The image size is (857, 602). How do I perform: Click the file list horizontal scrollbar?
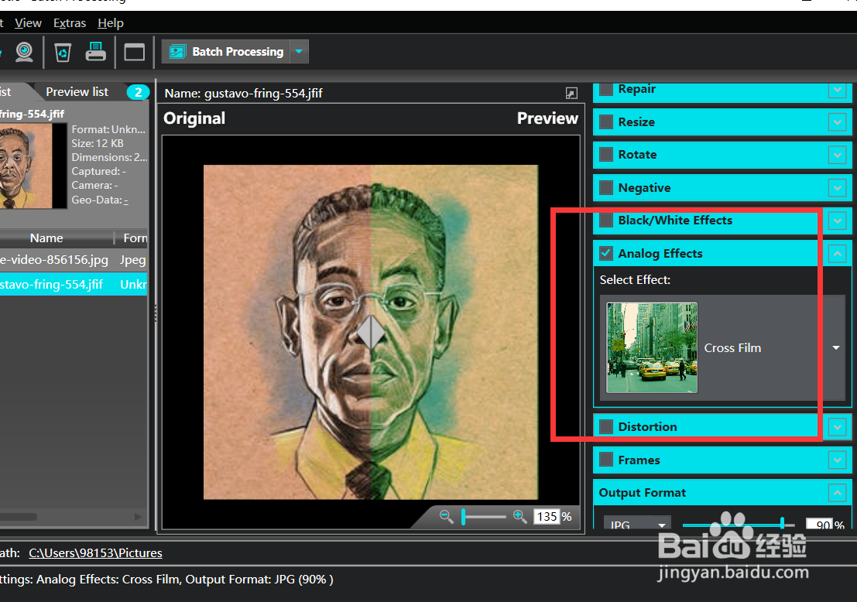click(19, 517)
